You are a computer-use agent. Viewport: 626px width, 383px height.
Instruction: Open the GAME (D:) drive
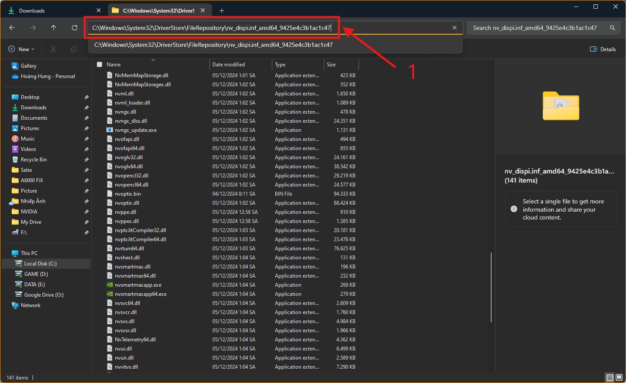(36, 274)
